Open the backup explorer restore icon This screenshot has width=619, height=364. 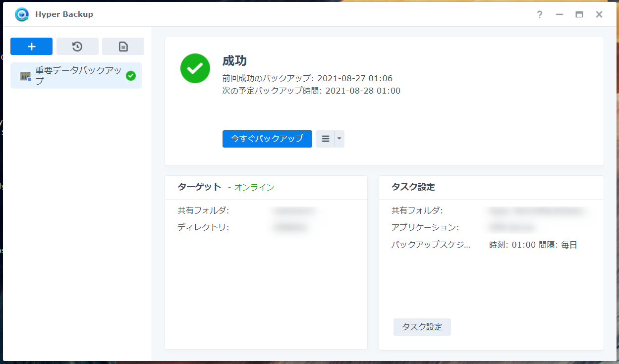(77, 47)
